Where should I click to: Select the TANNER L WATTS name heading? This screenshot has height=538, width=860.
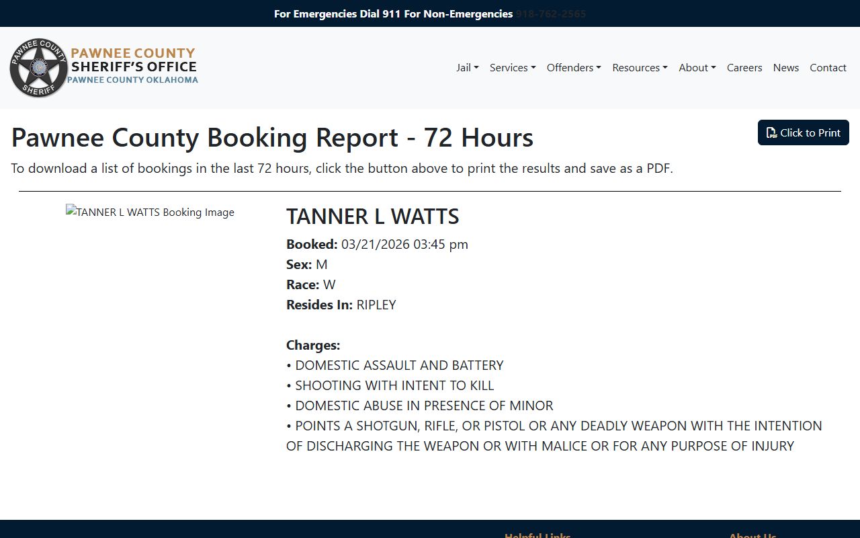[x=373, y=217]
